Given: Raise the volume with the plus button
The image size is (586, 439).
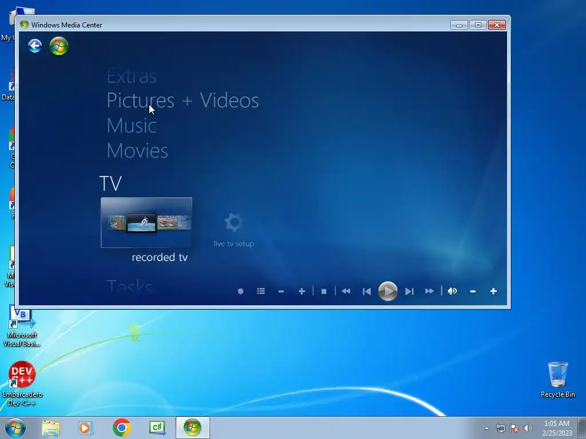Looking at the screenshot, I should coord(493,291).
